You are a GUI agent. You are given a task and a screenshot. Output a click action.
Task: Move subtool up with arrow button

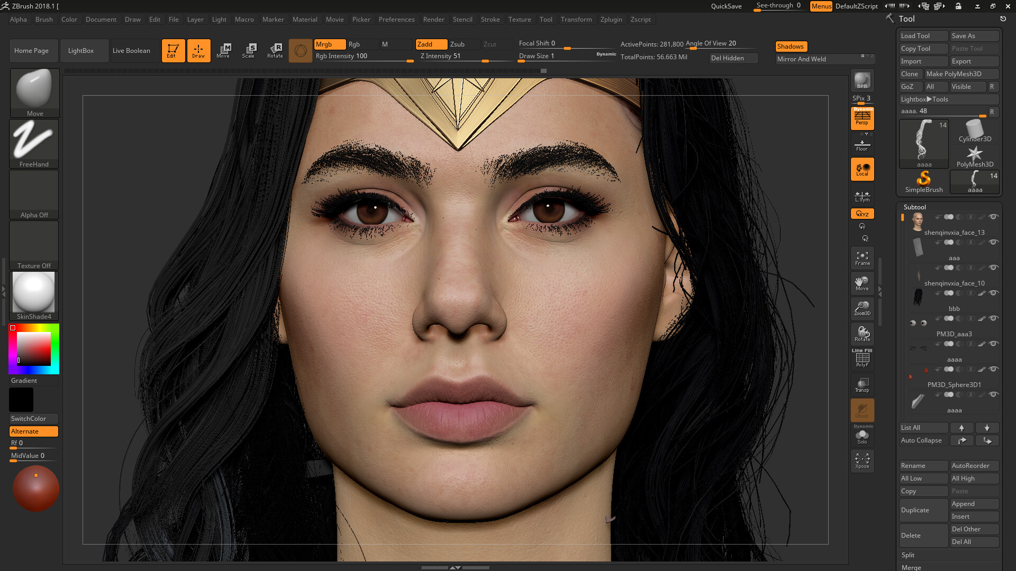961,428
